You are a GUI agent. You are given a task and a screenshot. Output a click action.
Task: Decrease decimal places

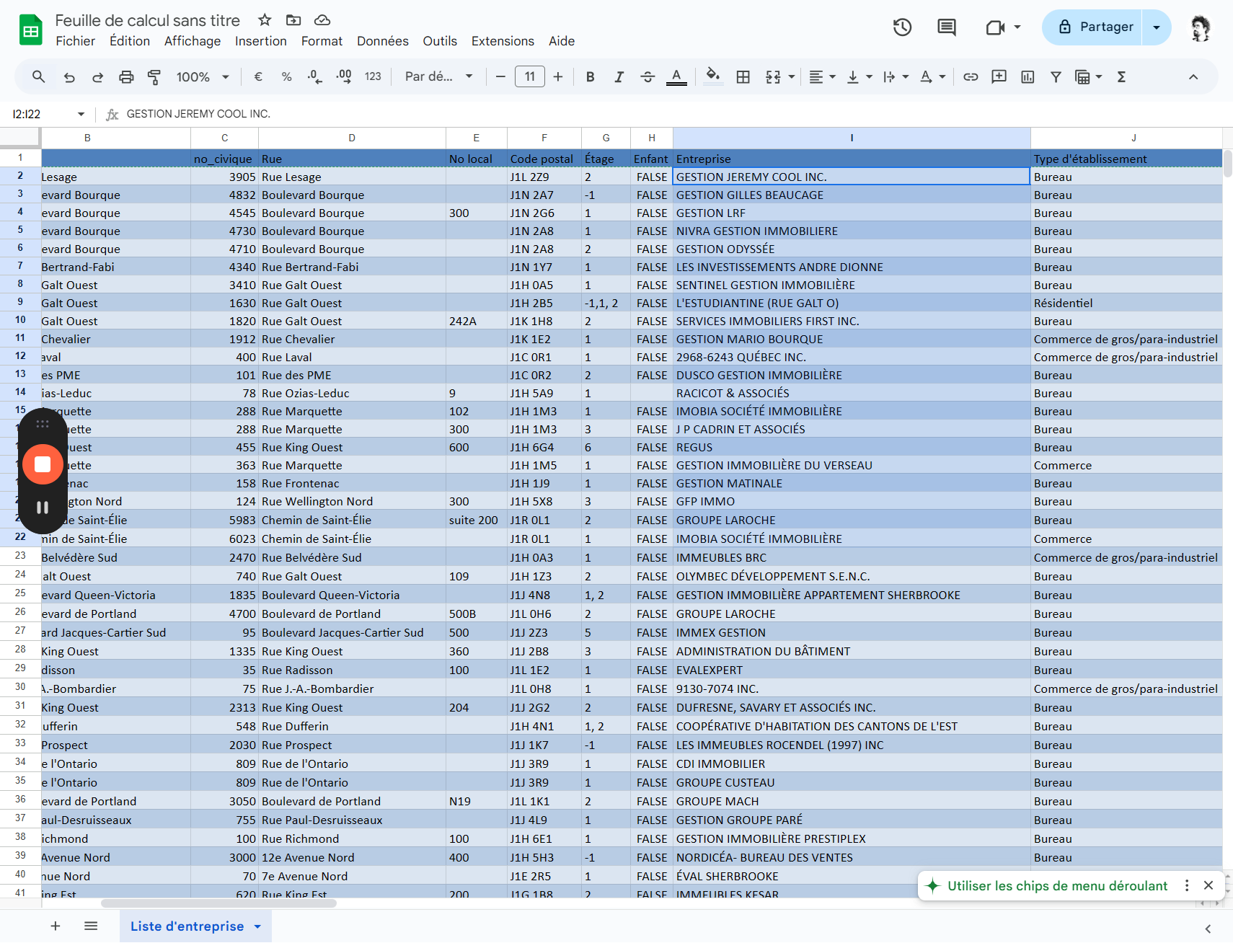[x=315, y=76]
